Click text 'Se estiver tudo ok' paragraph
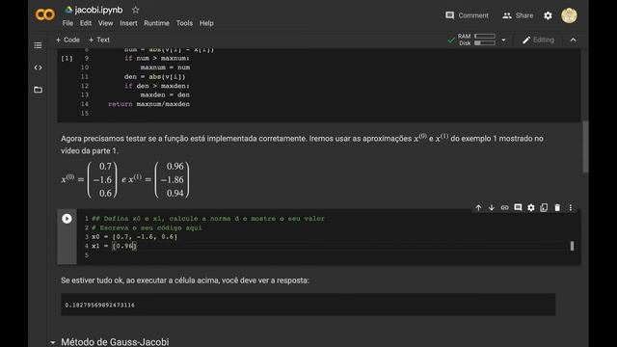617x347 pixels. tap(185, 280)
